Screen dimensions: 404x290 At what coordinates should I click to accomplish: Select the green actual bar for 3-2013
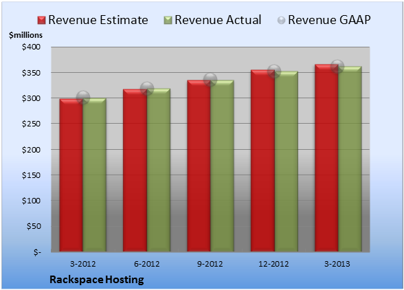click(350, 159)
